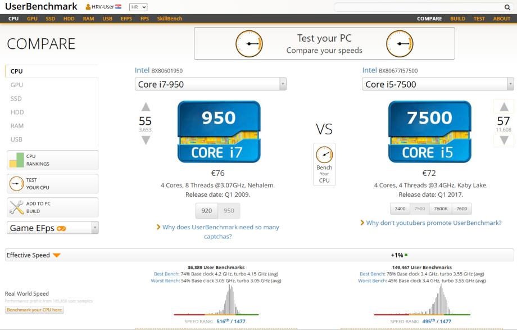Select the 7500 variant button
Viewport: 517px width, 330px height.
point(419,209)
